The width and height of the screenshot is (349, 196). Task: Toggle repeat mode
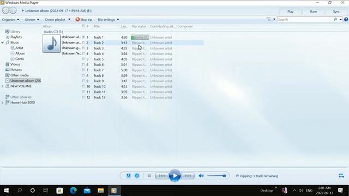tap(137, 176)
